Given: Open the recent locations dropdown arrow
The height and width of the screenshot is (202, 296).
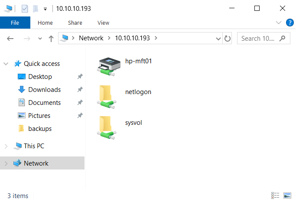Looking at the screenshot, I should (40, 39).
